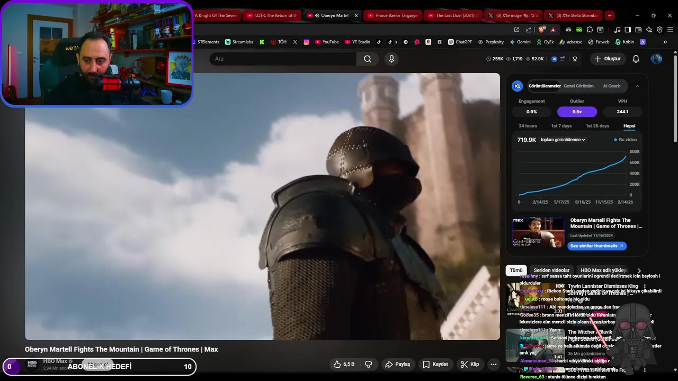
Task: Open Brave VPN shield icon
Action: click(659, 30)
